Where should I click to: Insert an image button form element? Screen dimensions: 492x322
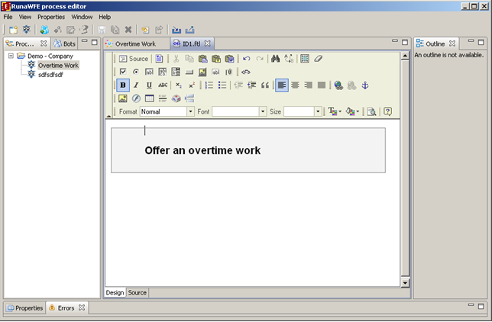202,72
